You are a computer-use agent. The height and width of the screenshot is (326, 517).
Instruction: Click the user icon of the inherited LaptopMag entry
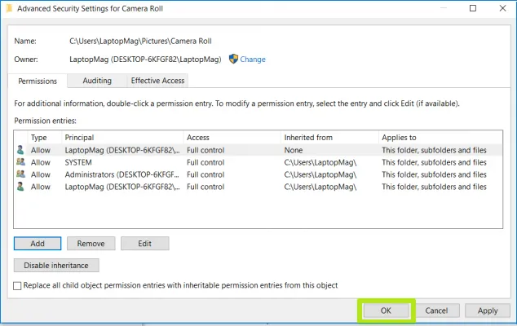20,187
